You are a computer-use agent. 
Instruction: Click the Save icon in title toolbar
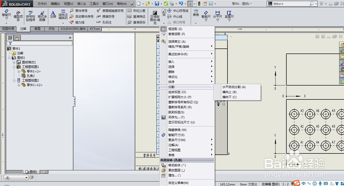pos(157,4)
